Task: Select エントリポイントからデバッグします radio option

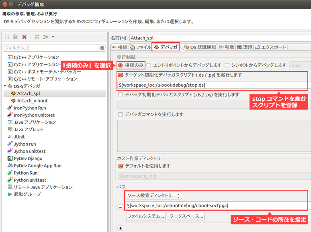Action: click(x=149, y=65)
